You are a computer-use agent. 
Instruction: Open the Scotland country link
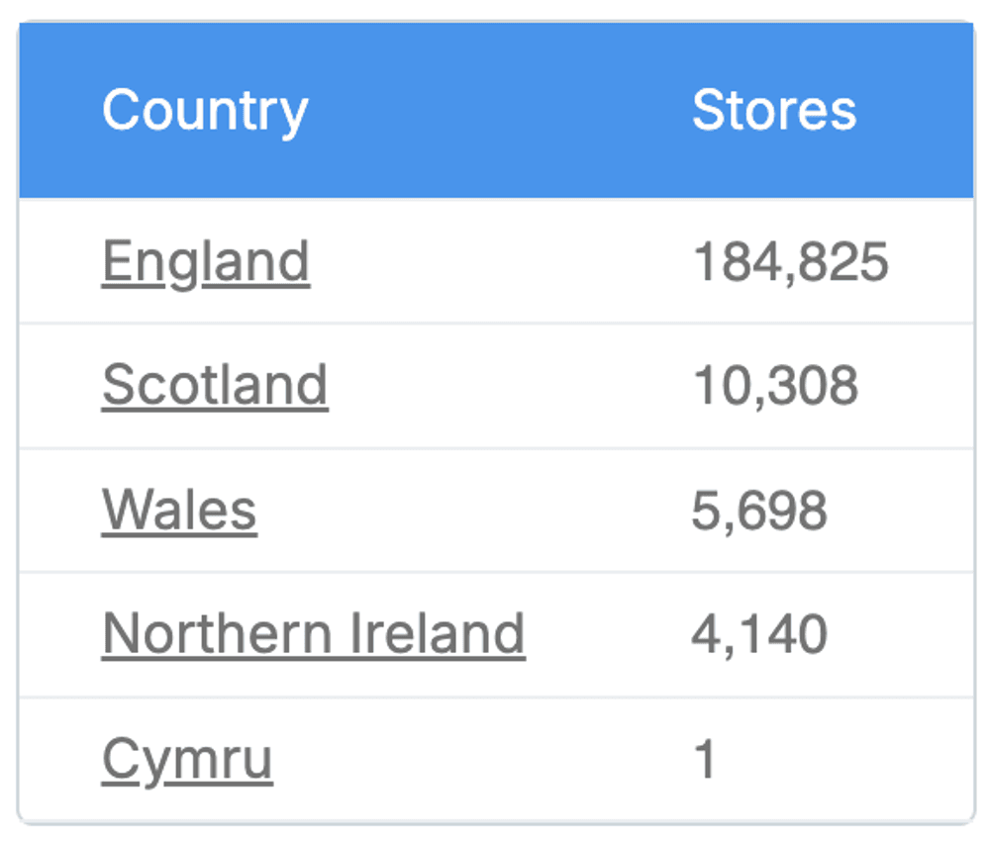pos(215,385)
